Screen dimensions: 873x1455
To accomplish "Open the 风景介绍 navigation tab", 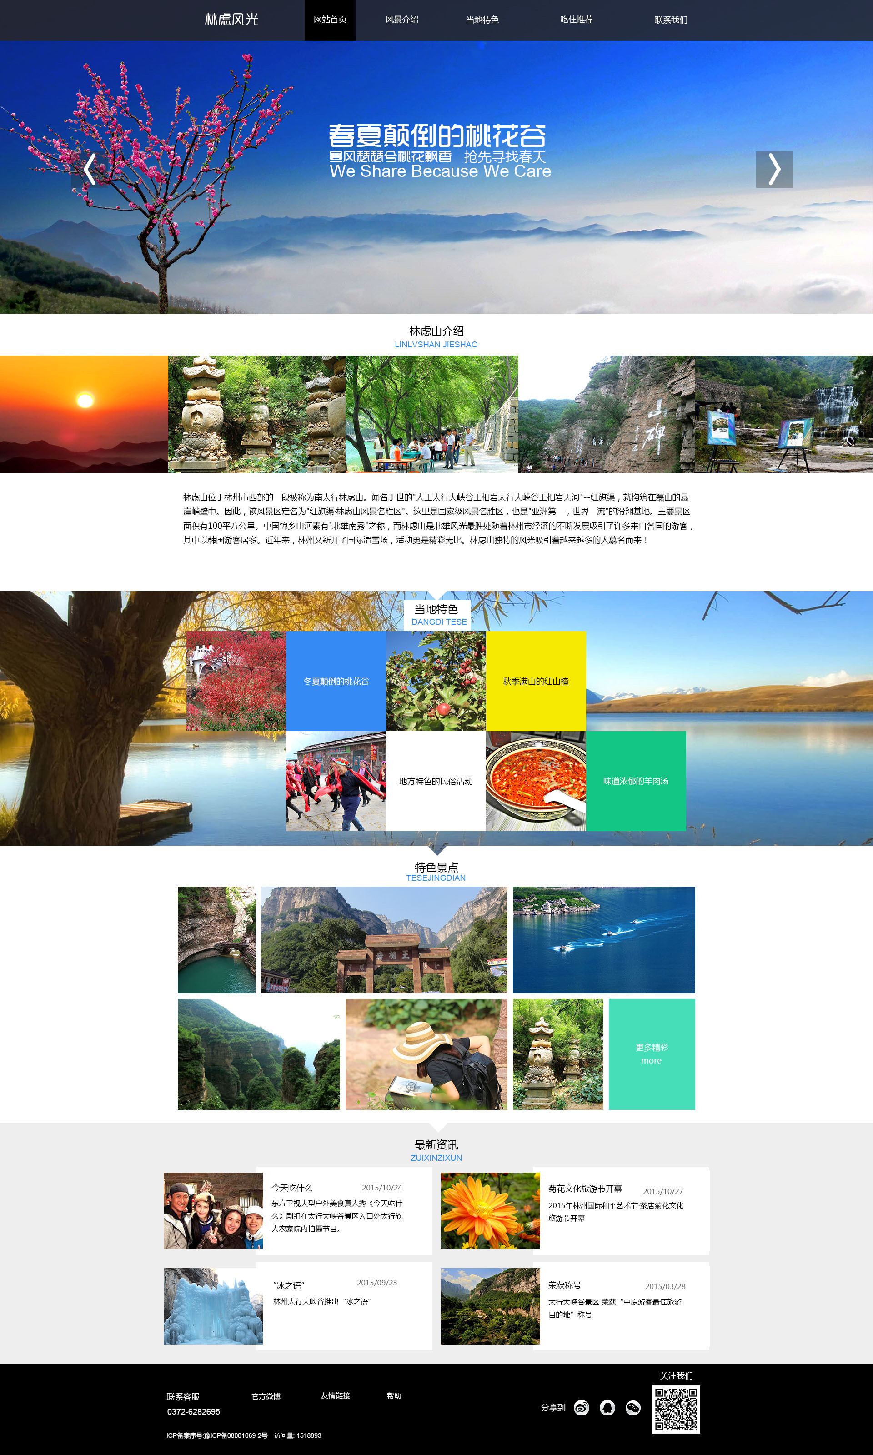I will tap(402, 20).
